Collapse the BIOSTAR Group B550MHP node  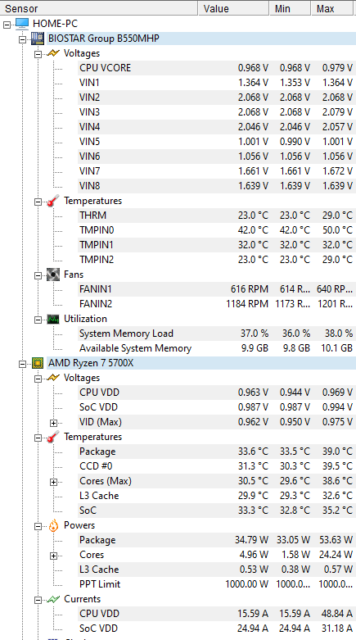pos(22,39)
